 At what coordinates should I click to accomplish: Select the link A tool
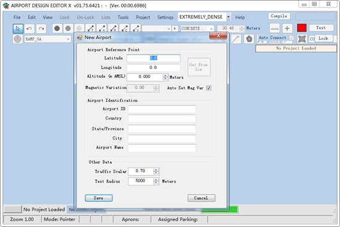[x=102, y=28]
